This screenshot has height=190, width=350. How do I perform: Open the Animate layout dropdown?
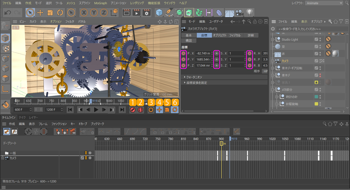(x=324, y=3)
